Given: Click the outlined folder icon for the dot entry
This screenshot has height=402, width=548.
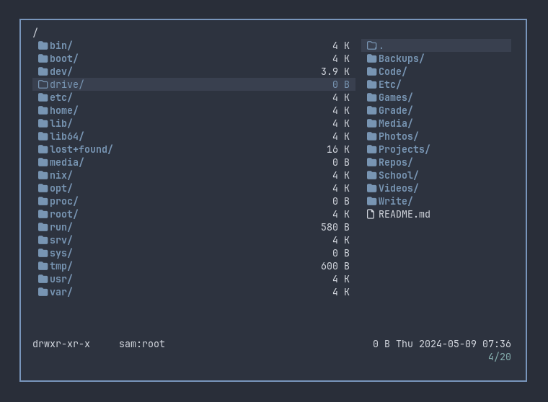Looking at the screenshot, I should pyautogui.click(x=371, y=45).
